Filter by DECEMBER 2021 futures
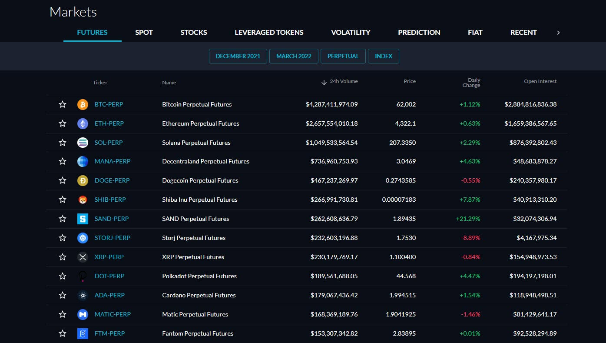 238,56
